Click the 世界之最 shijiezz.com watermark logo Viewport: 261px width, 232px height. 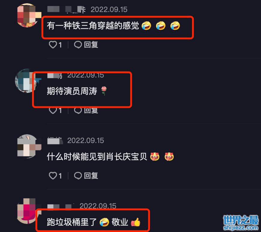point(241,222)
